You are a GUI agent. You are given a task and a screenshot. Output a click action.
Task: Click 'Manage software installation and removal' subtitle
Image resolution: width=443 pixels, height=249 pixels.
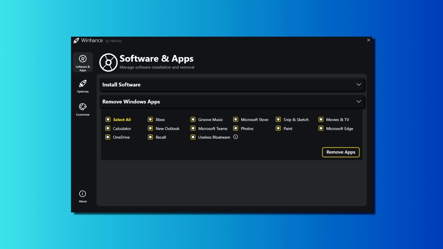[157, 67]
